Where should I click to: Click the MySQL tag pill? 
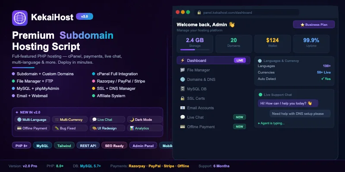(x=42, y=146)
